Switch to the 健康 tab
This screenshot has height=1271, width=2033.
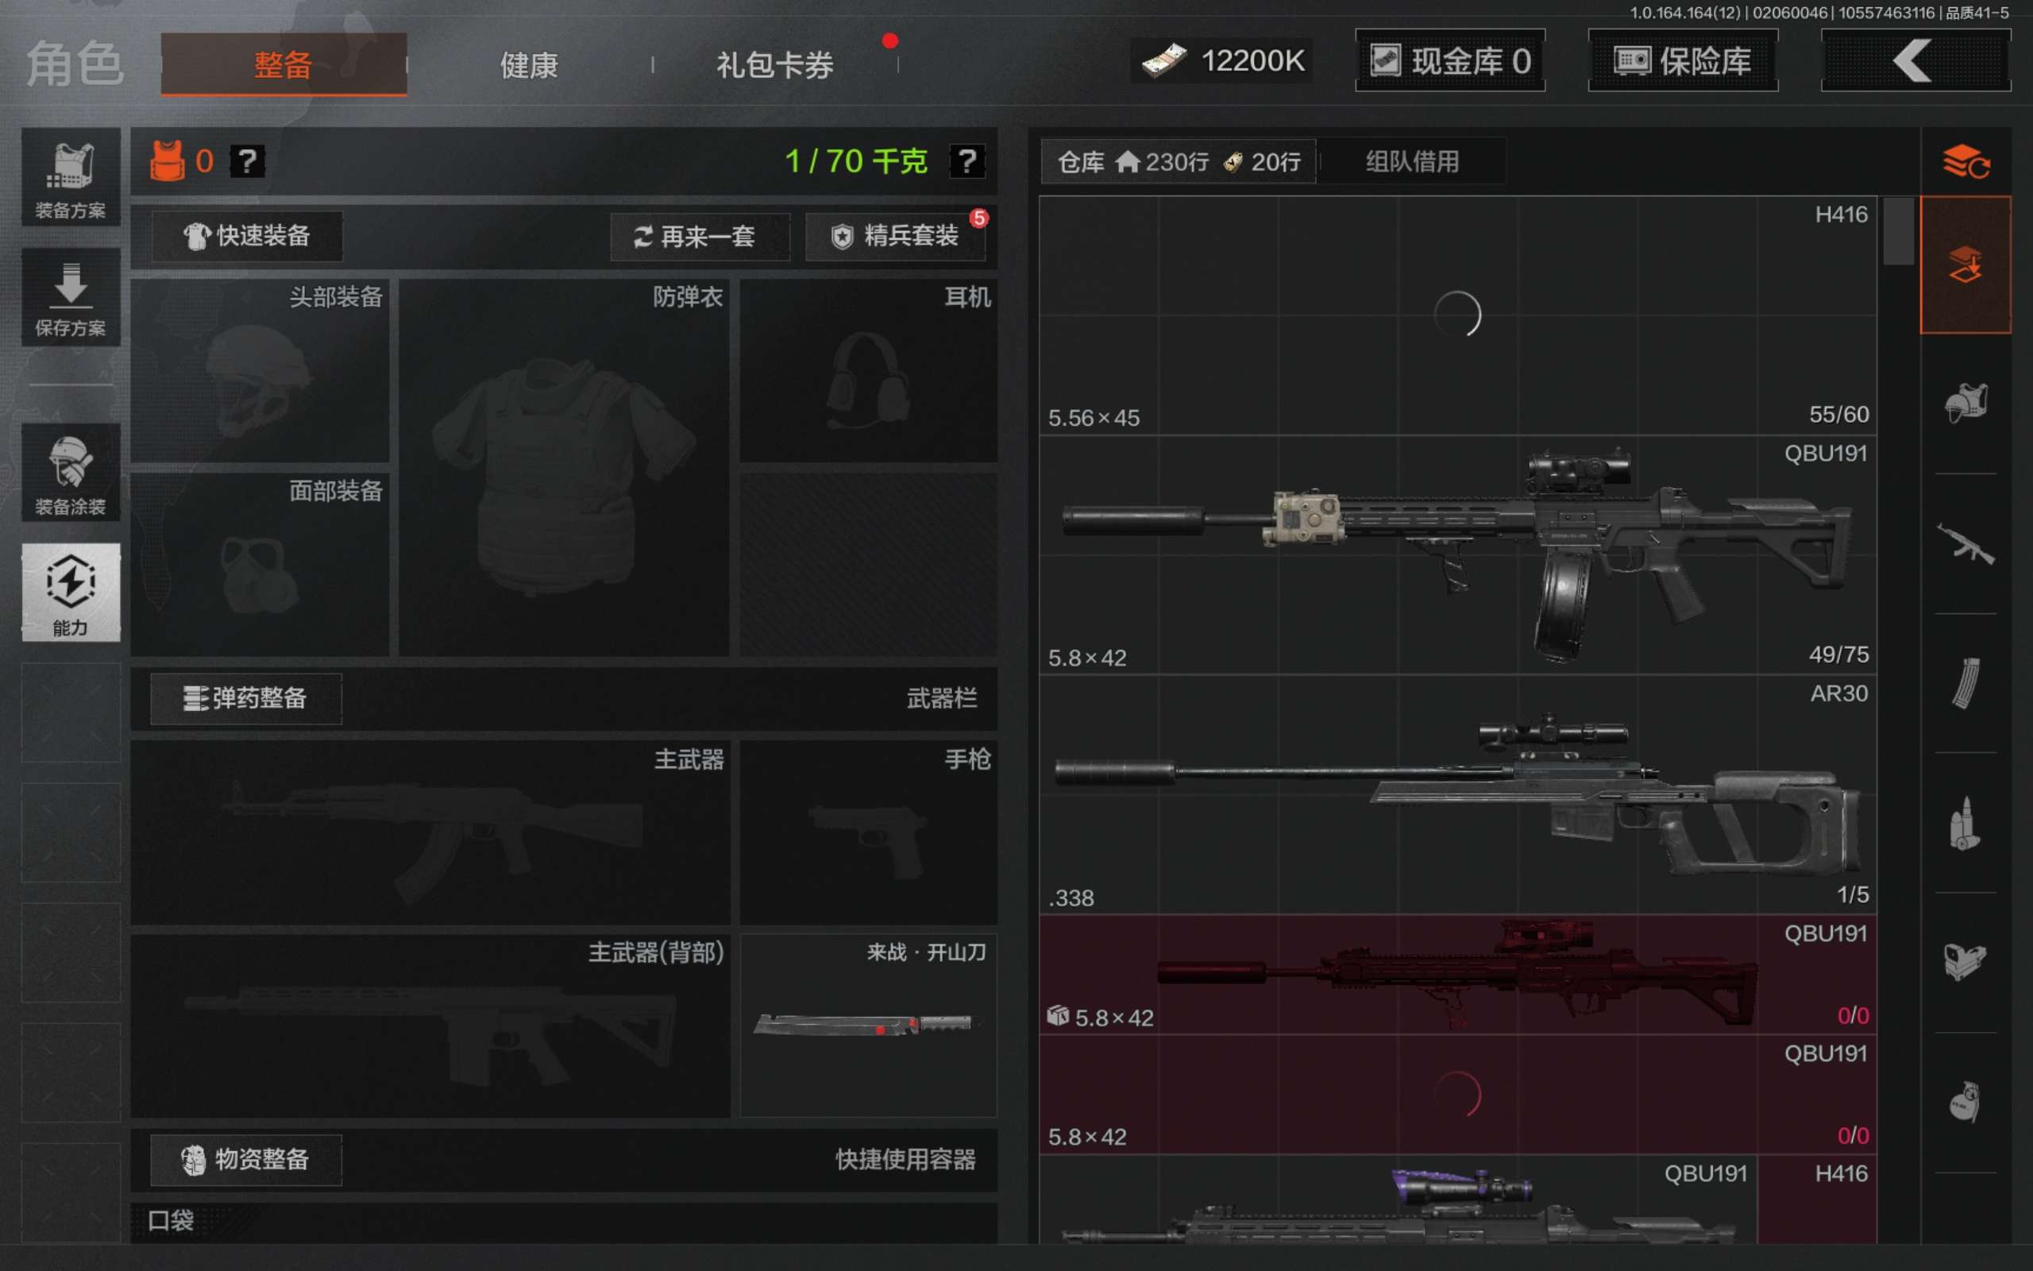tap(528, 64)
